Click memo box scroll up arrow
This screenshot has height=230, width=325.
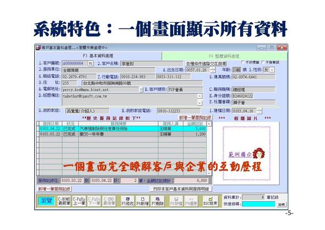[199, 96]
